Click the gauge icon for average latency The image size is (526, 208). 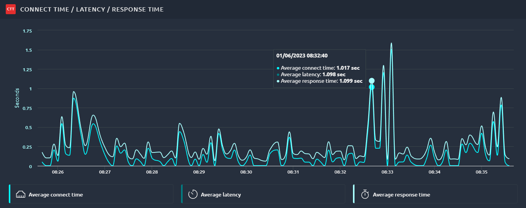(x=193, y=195)
